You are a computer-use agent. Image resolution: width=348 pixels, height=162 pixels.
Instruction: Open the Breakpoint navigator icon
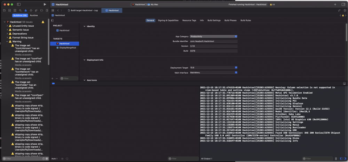coord(42,10)
